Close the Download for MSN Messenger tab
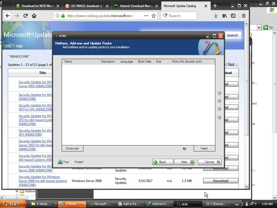The width and height of the screenshot is (277, 208). tap(58, 6)
